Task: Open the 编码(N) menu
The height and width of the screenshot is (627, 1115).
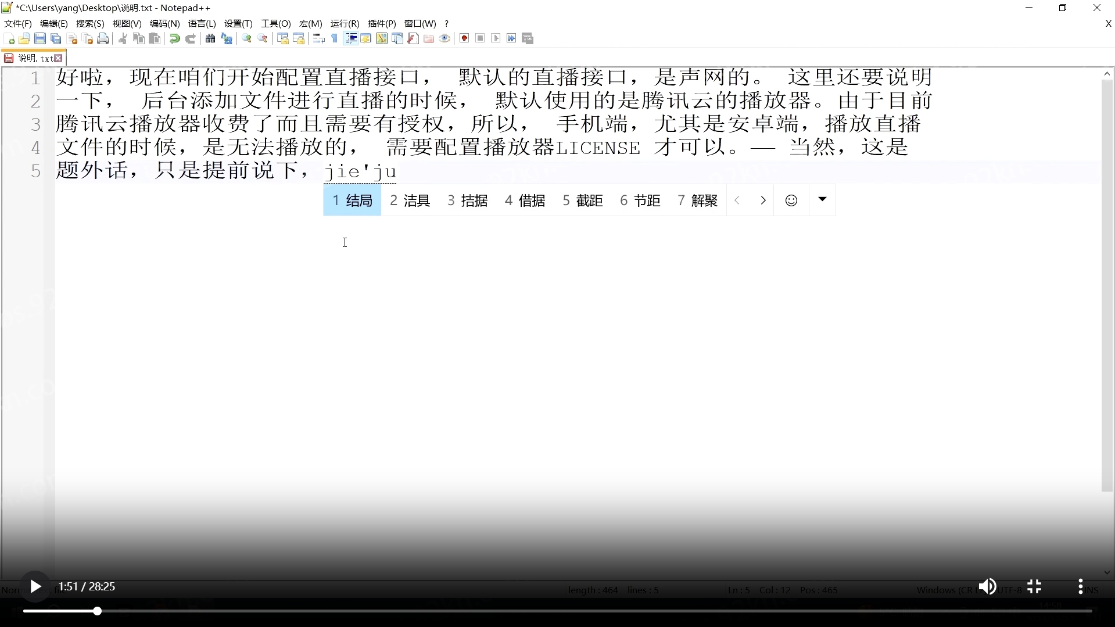Action: tap(164, 23)
